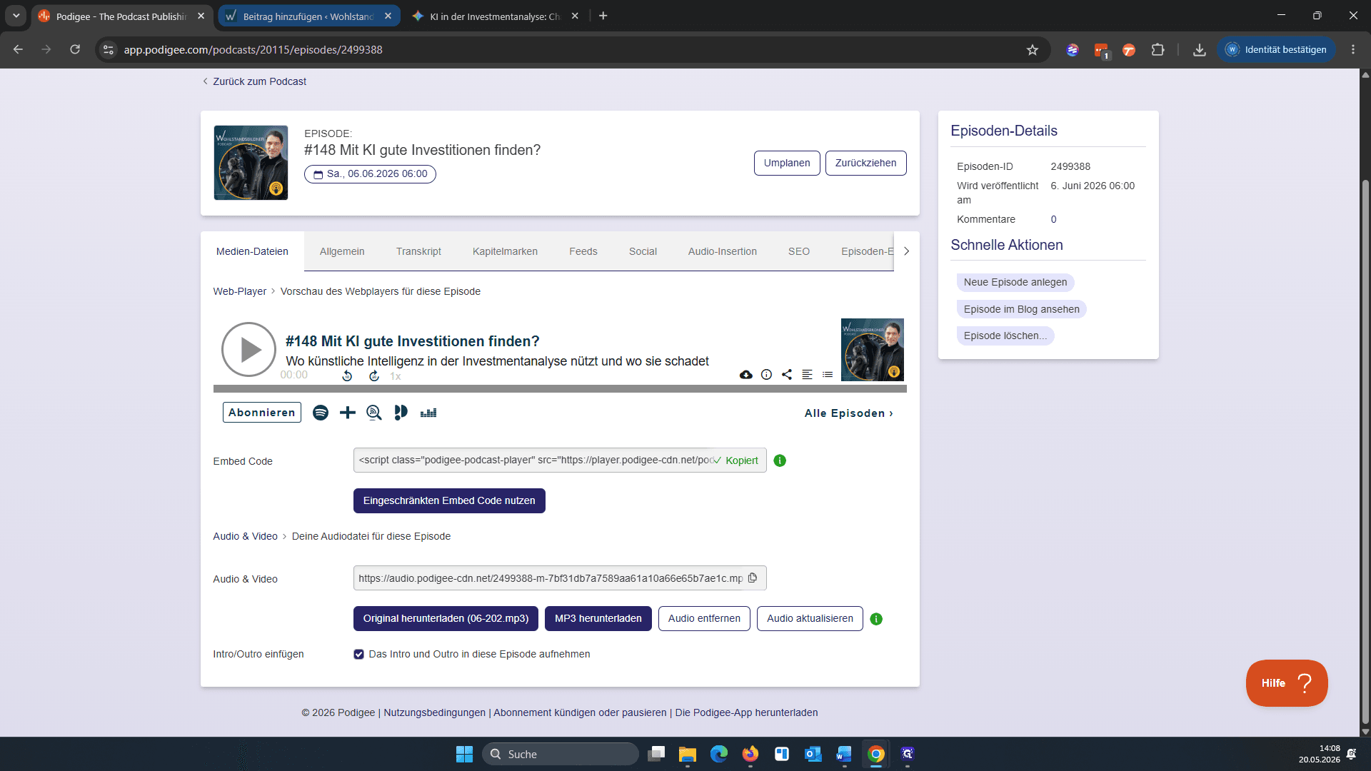Screen dimensions: 1371x771
Task: Open the Outlook icon in the taskbar
Action: [813, 754]
